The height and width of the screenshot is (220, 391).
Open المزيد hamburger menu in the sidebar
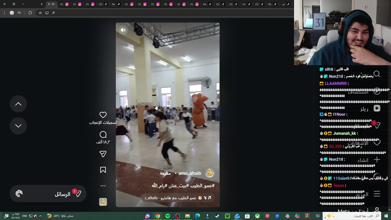368,194
